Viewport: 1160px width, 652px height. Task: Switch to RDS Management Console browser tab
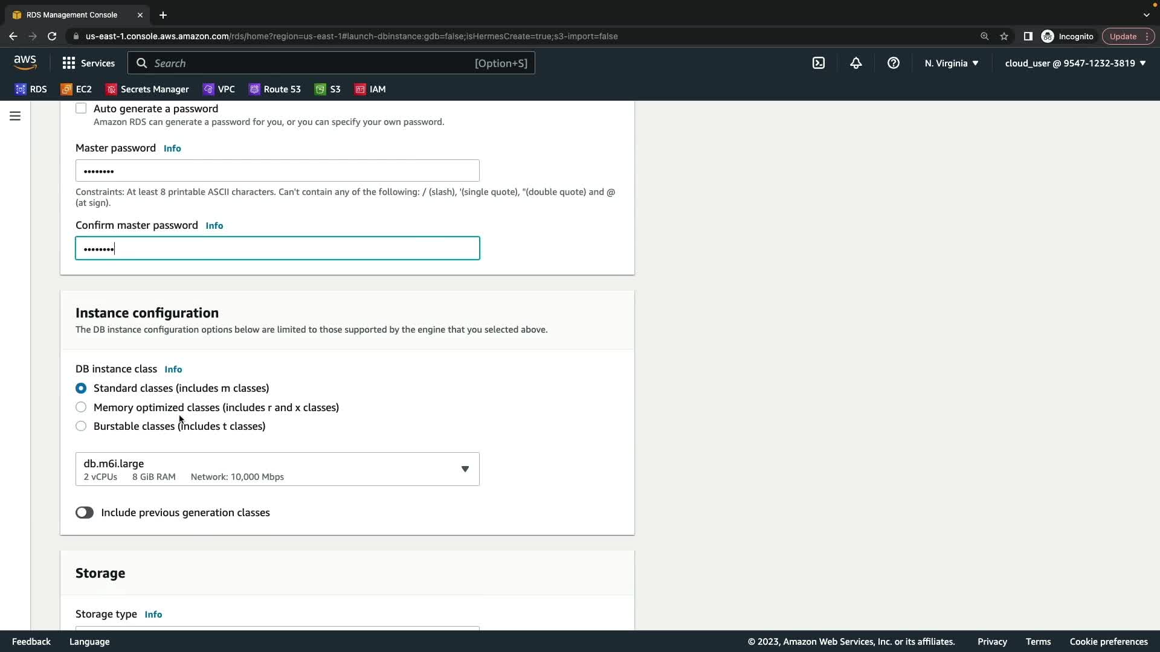(x=72, y=14)
